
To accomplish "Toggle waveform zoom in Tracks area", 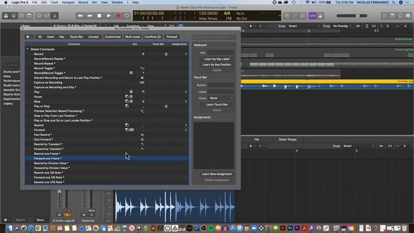I will point(358,26).
